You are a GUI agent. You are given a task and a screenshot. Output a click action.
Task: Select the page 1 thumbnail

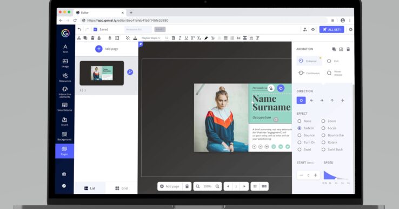pyautogui.click(x=102, y=73)
